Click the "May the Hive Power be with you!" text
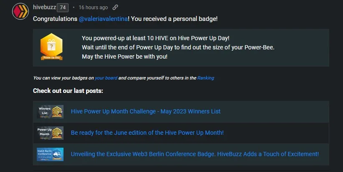Viewport: 343px width, 172px height. pos(124,56)
